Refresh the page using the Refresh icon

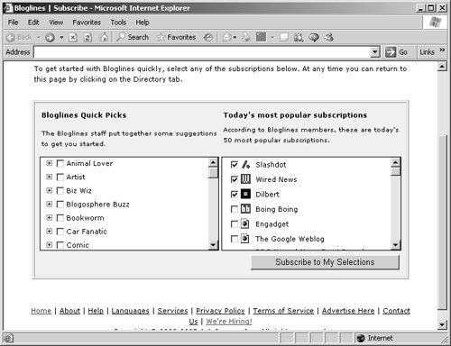[x=87, y=38]
